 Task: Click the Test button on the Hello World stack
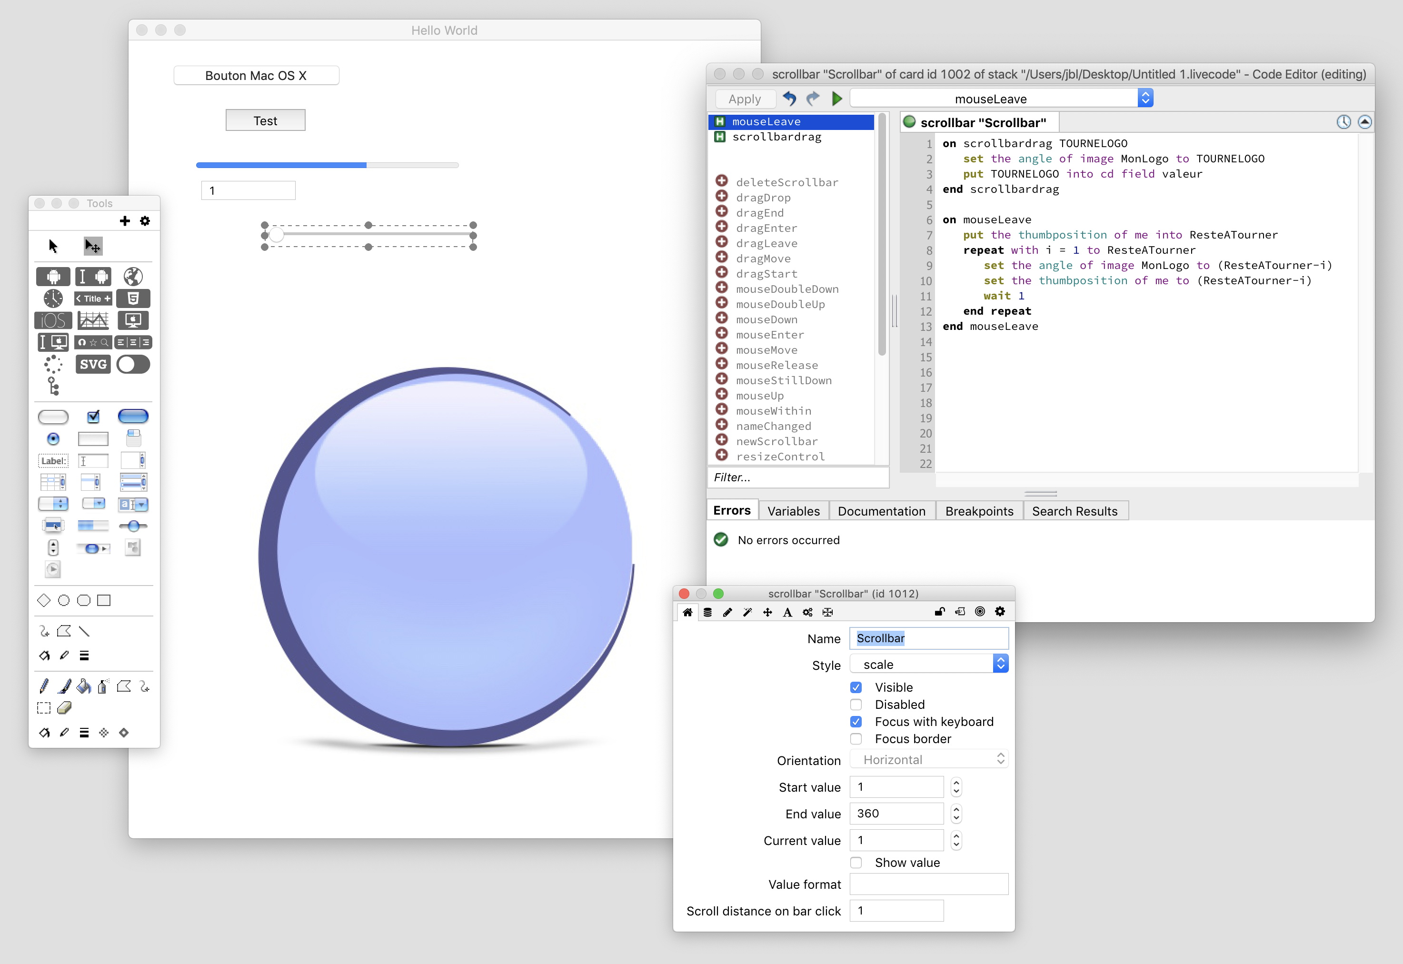[x=265, y=119]
